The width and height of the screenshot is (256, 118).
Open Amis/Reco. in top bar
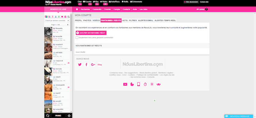[114, 2]
